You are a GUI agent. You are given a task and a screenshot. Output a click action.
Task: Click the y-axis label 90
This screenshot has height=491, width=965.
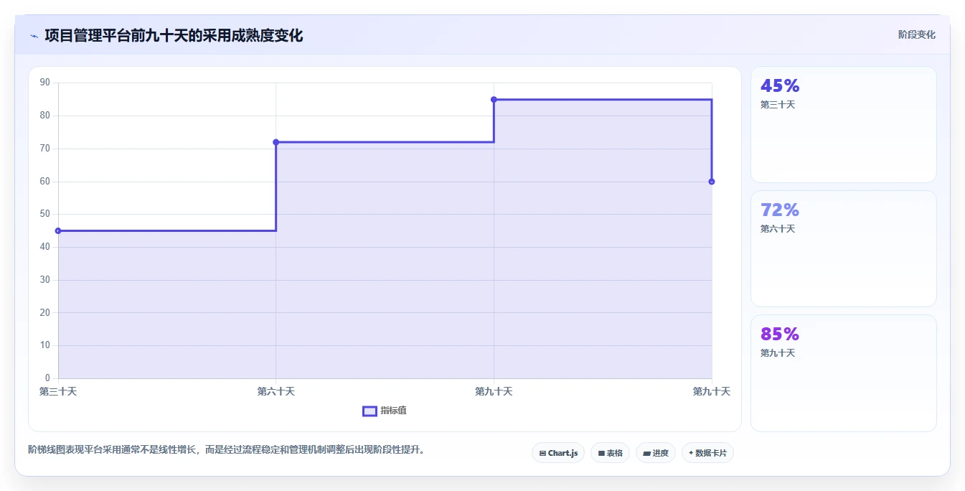[x=45, y=83]
